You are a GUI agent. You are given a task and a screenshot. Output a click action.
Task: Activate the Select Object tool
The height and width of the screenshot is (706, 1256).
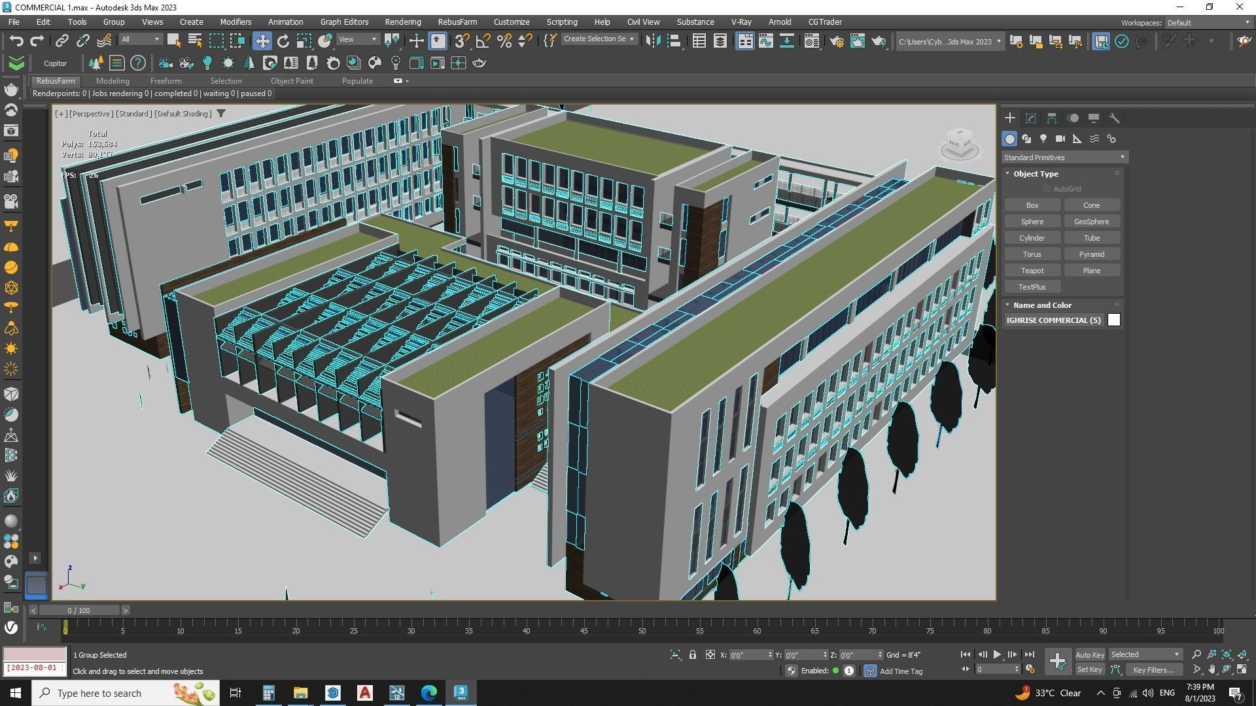click(x=173, y=41)
